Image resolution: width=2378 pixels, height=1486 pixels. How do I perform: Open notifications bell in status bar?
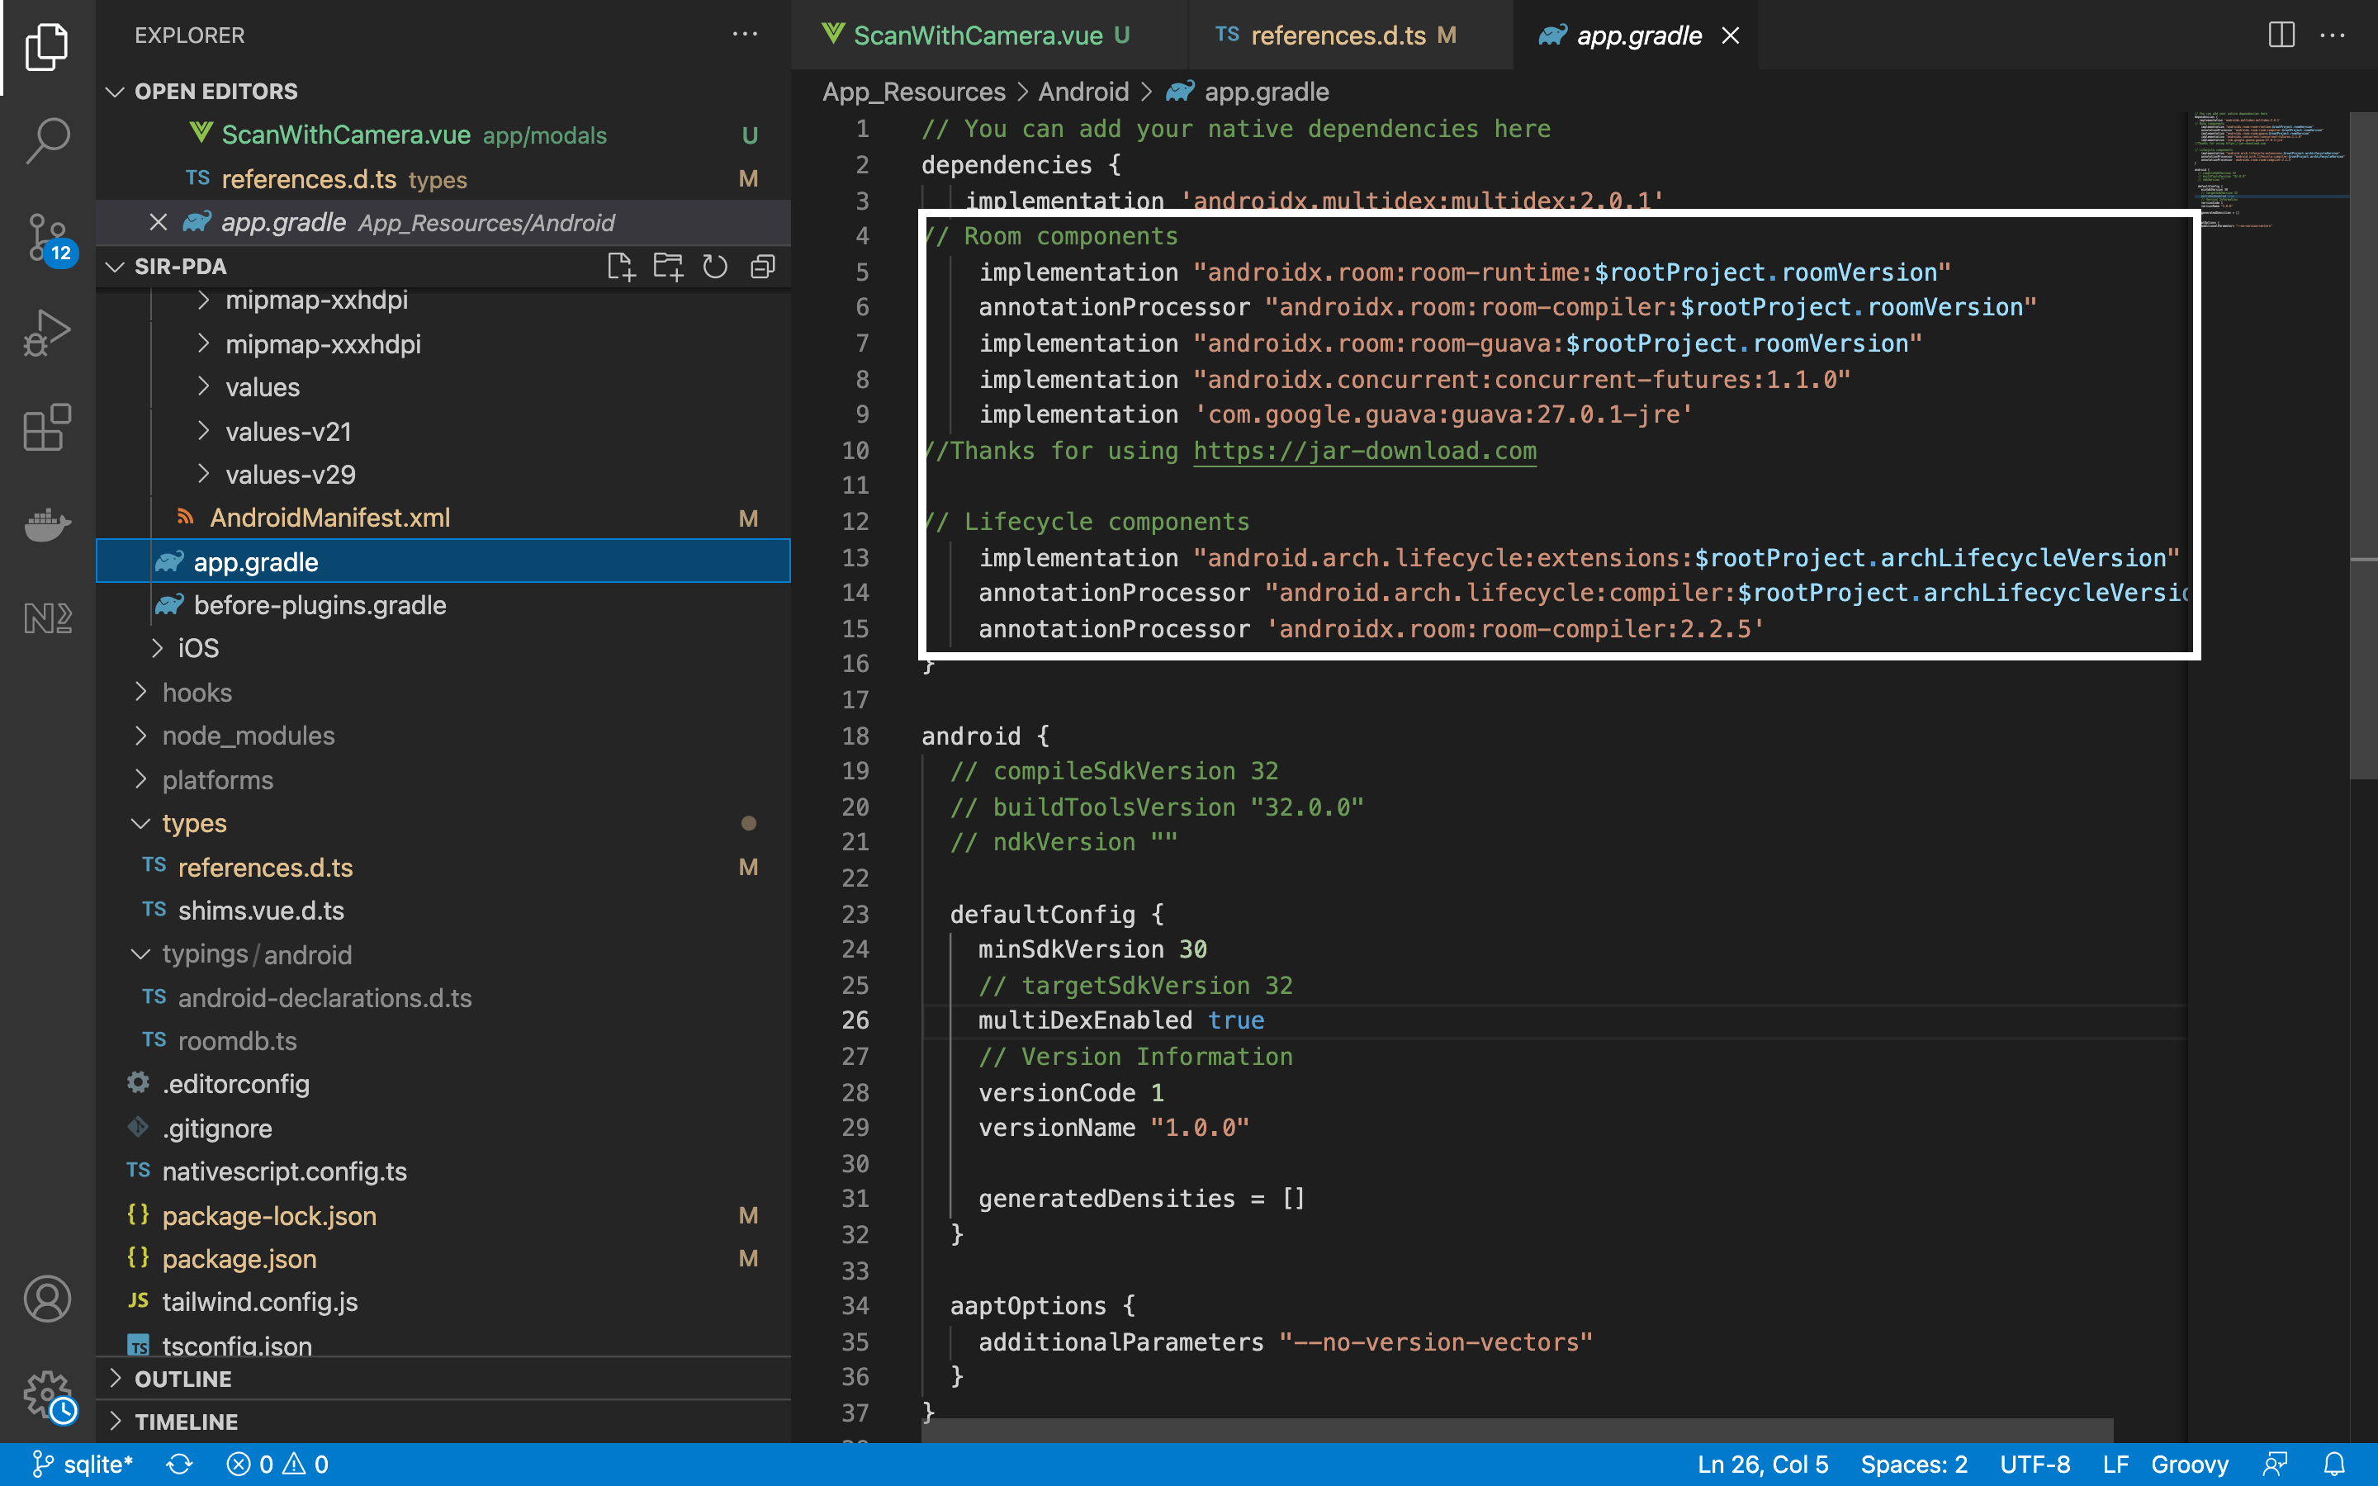pyautogui.click(x=2337, y=1464)
